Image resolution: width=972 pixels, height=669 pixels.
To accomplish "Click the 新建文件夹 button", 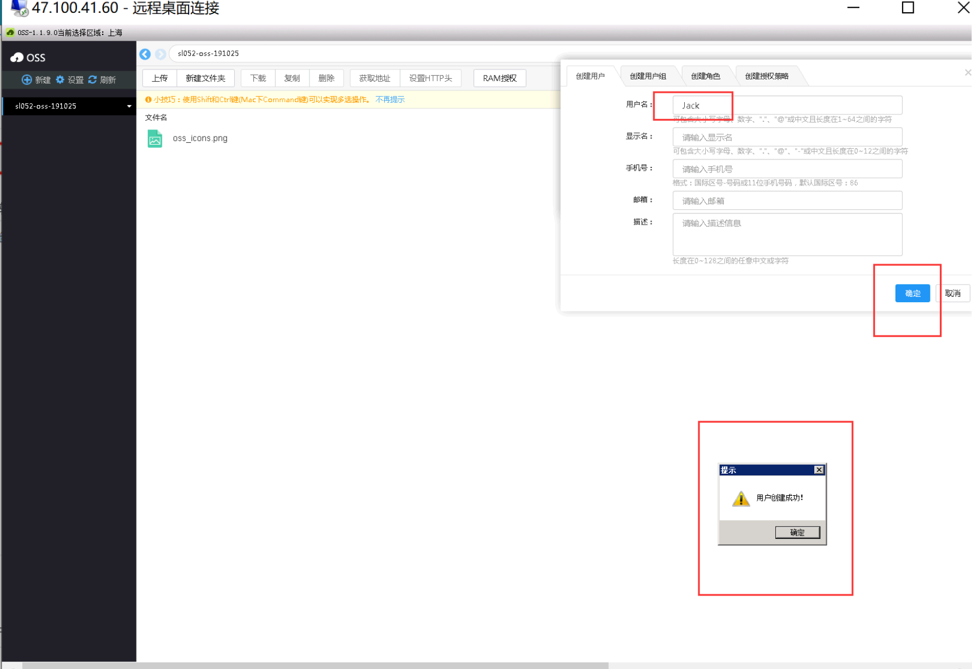I will 205,78.
